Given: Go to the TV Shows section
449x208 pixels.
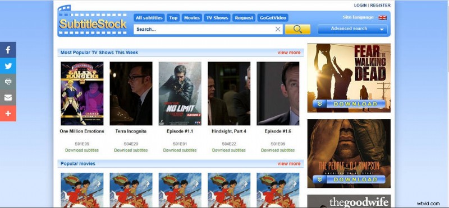Looking at the screenshot, I should pos(217,18).
